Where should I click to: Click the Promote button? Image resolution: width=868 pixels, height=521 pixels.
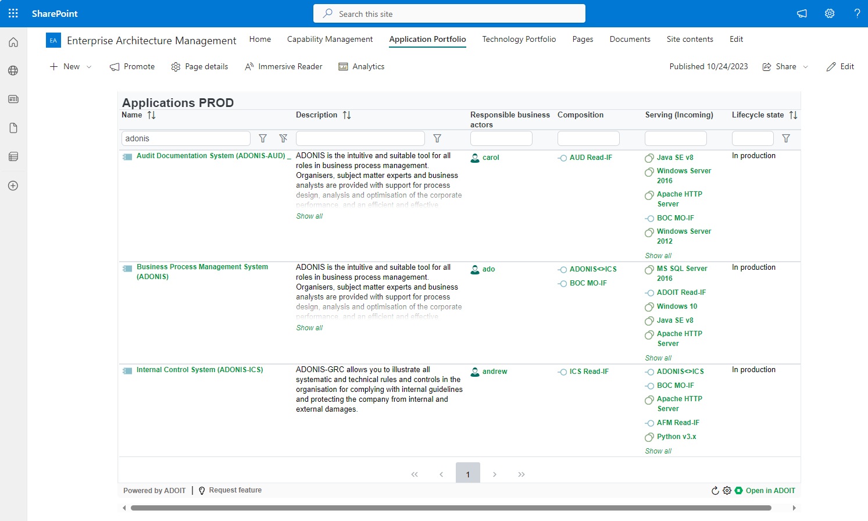[x=132, y=67]
